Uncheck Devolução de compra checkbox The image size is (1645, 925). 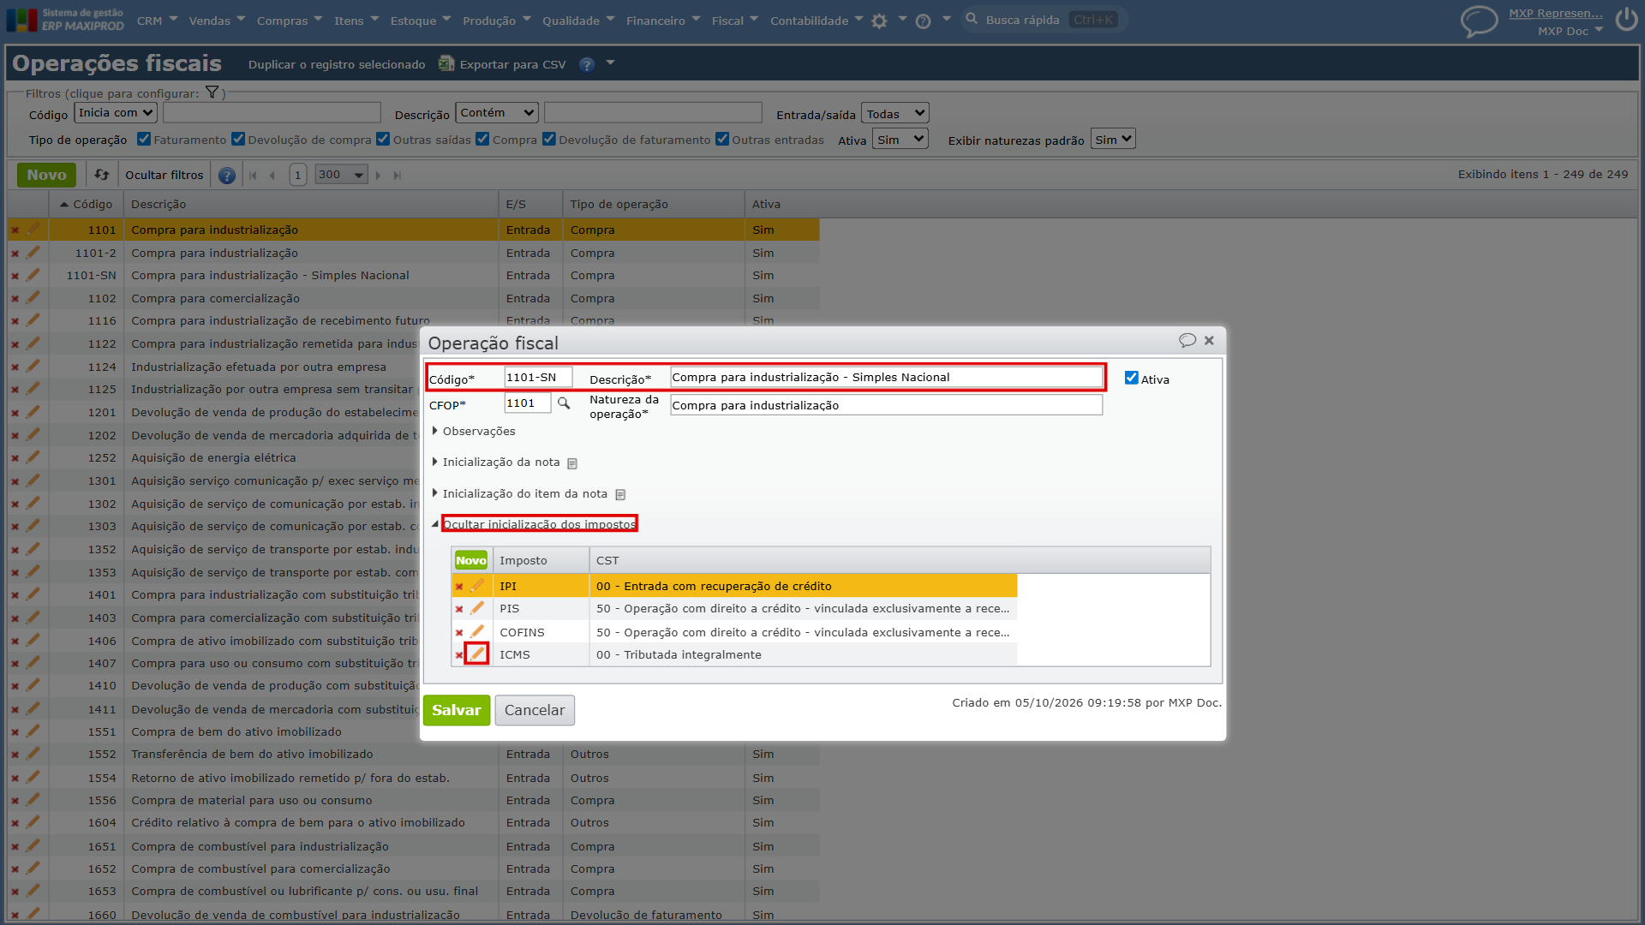pos(238,139)
